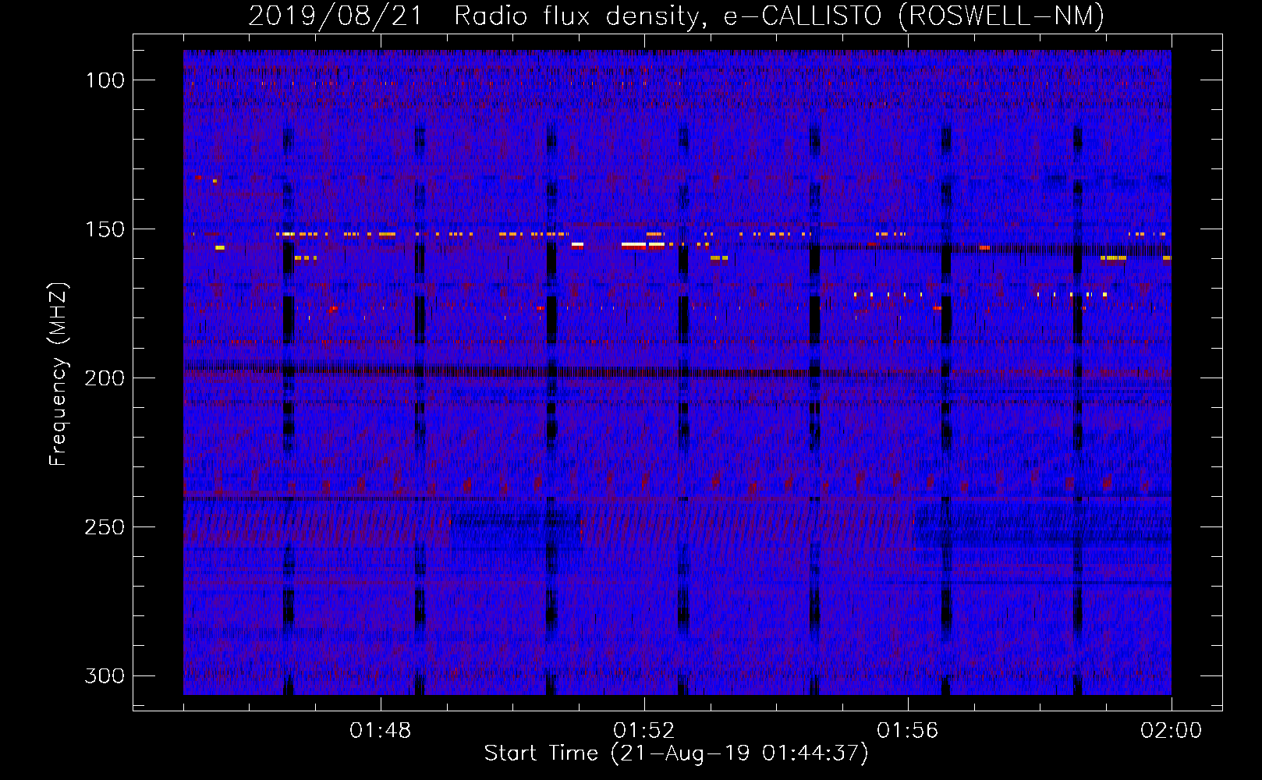Click the 01:56 time tick label
This screenshot has height=780, width=1262.
point(908,731)
